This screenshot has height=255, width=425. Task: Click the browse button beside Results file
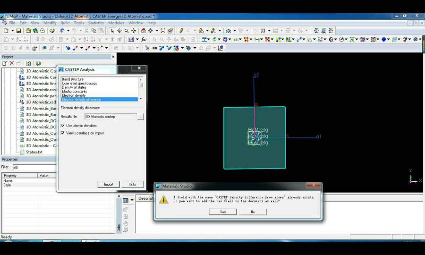140,117
